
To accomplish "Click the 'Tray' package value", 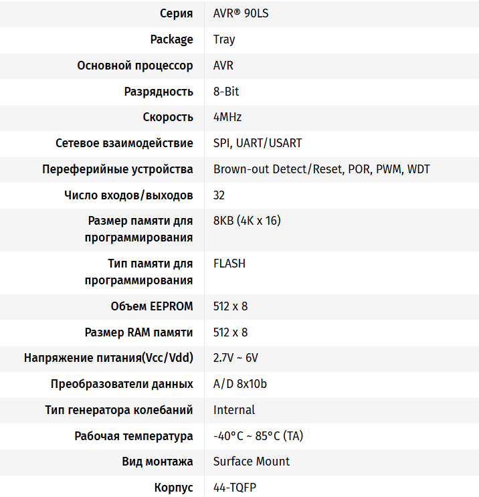I will [x=224, y=39].
